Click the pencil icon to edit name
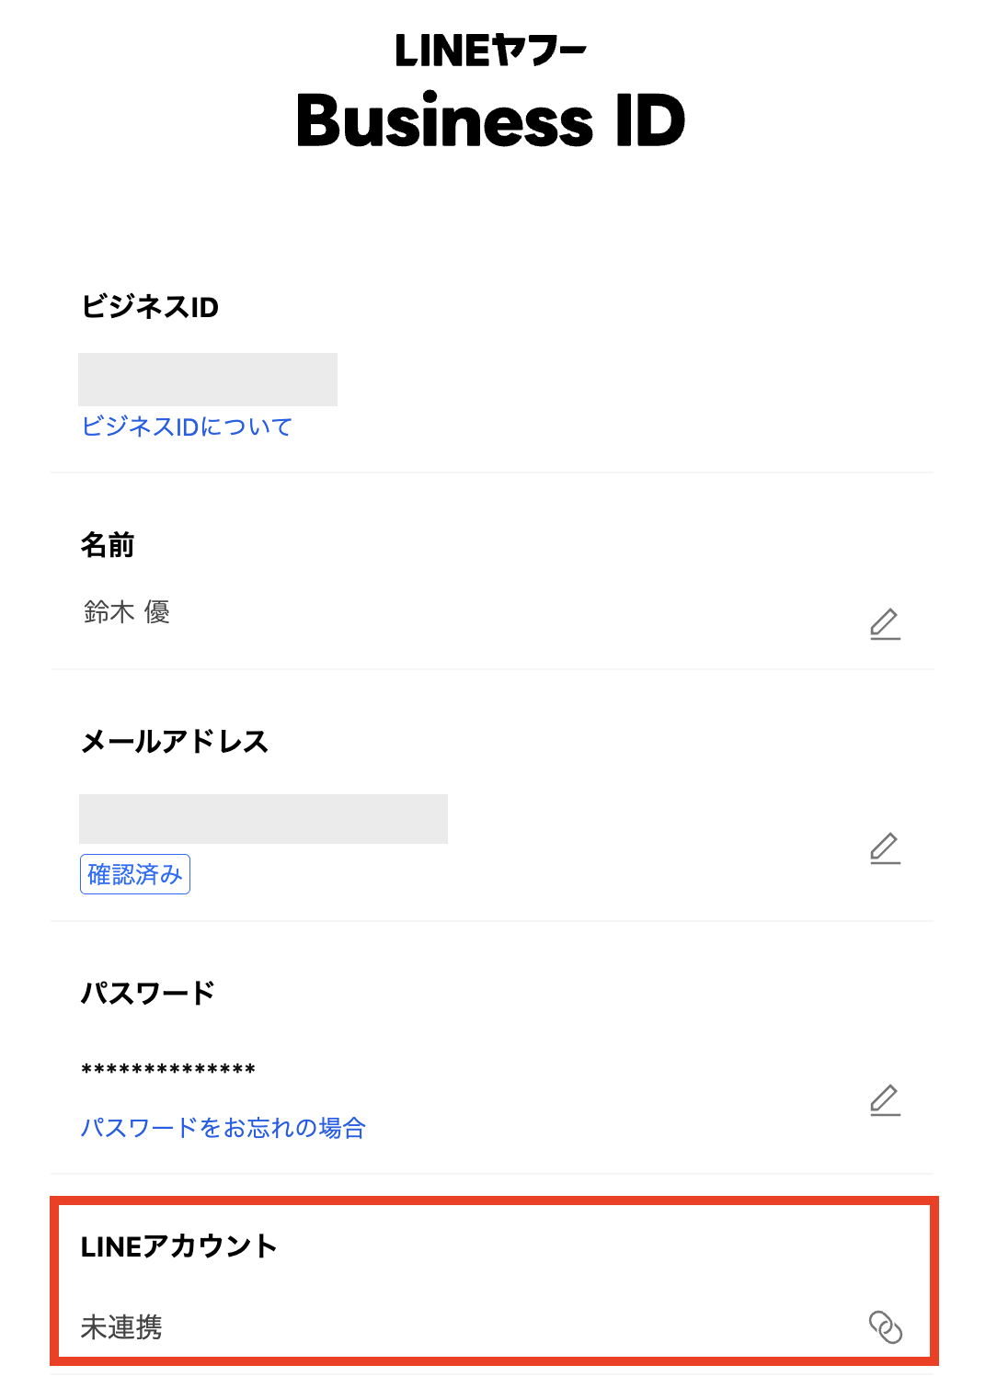 [x=885, y=624]
